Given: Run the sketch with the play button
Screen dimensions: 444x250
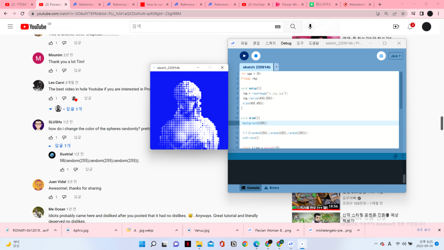Looking at the screenshot, I should tap(244, 56).
